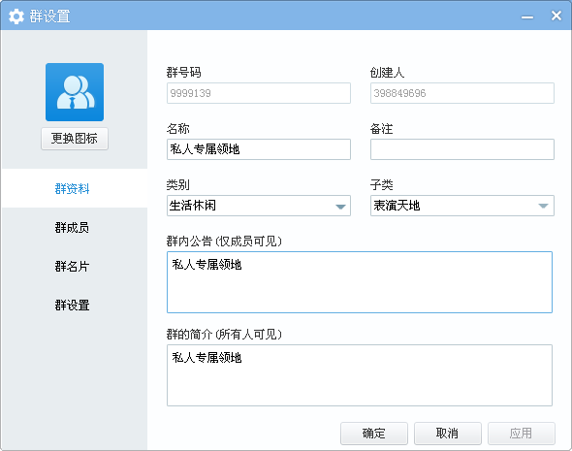This screenshot has width=572, height=451.
Task: Click the 应用 button
Action: point(522,434)
